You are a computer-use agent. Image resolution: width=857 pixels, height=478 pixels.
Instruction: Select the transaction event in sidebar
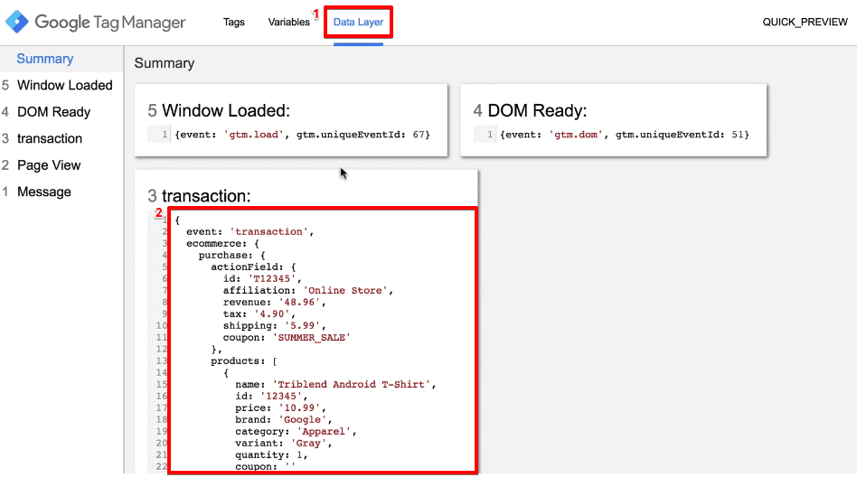point(49,139)
